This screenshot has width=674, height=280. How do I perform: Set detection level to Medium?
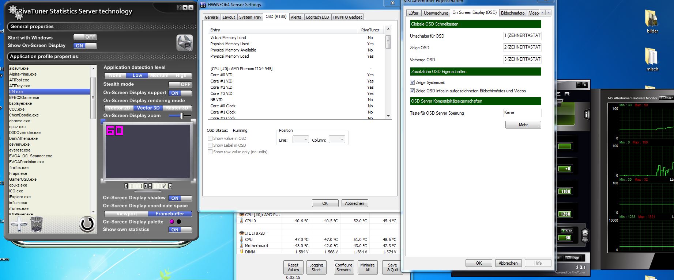click(159, 76)
